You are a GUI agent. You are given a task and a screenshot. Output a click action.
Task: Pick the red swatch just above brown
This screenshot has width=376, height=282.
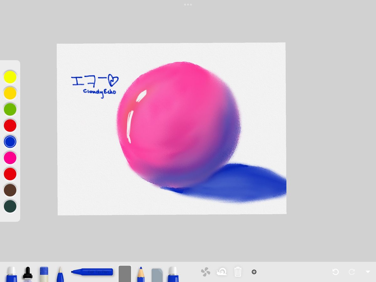coord(10,174)
